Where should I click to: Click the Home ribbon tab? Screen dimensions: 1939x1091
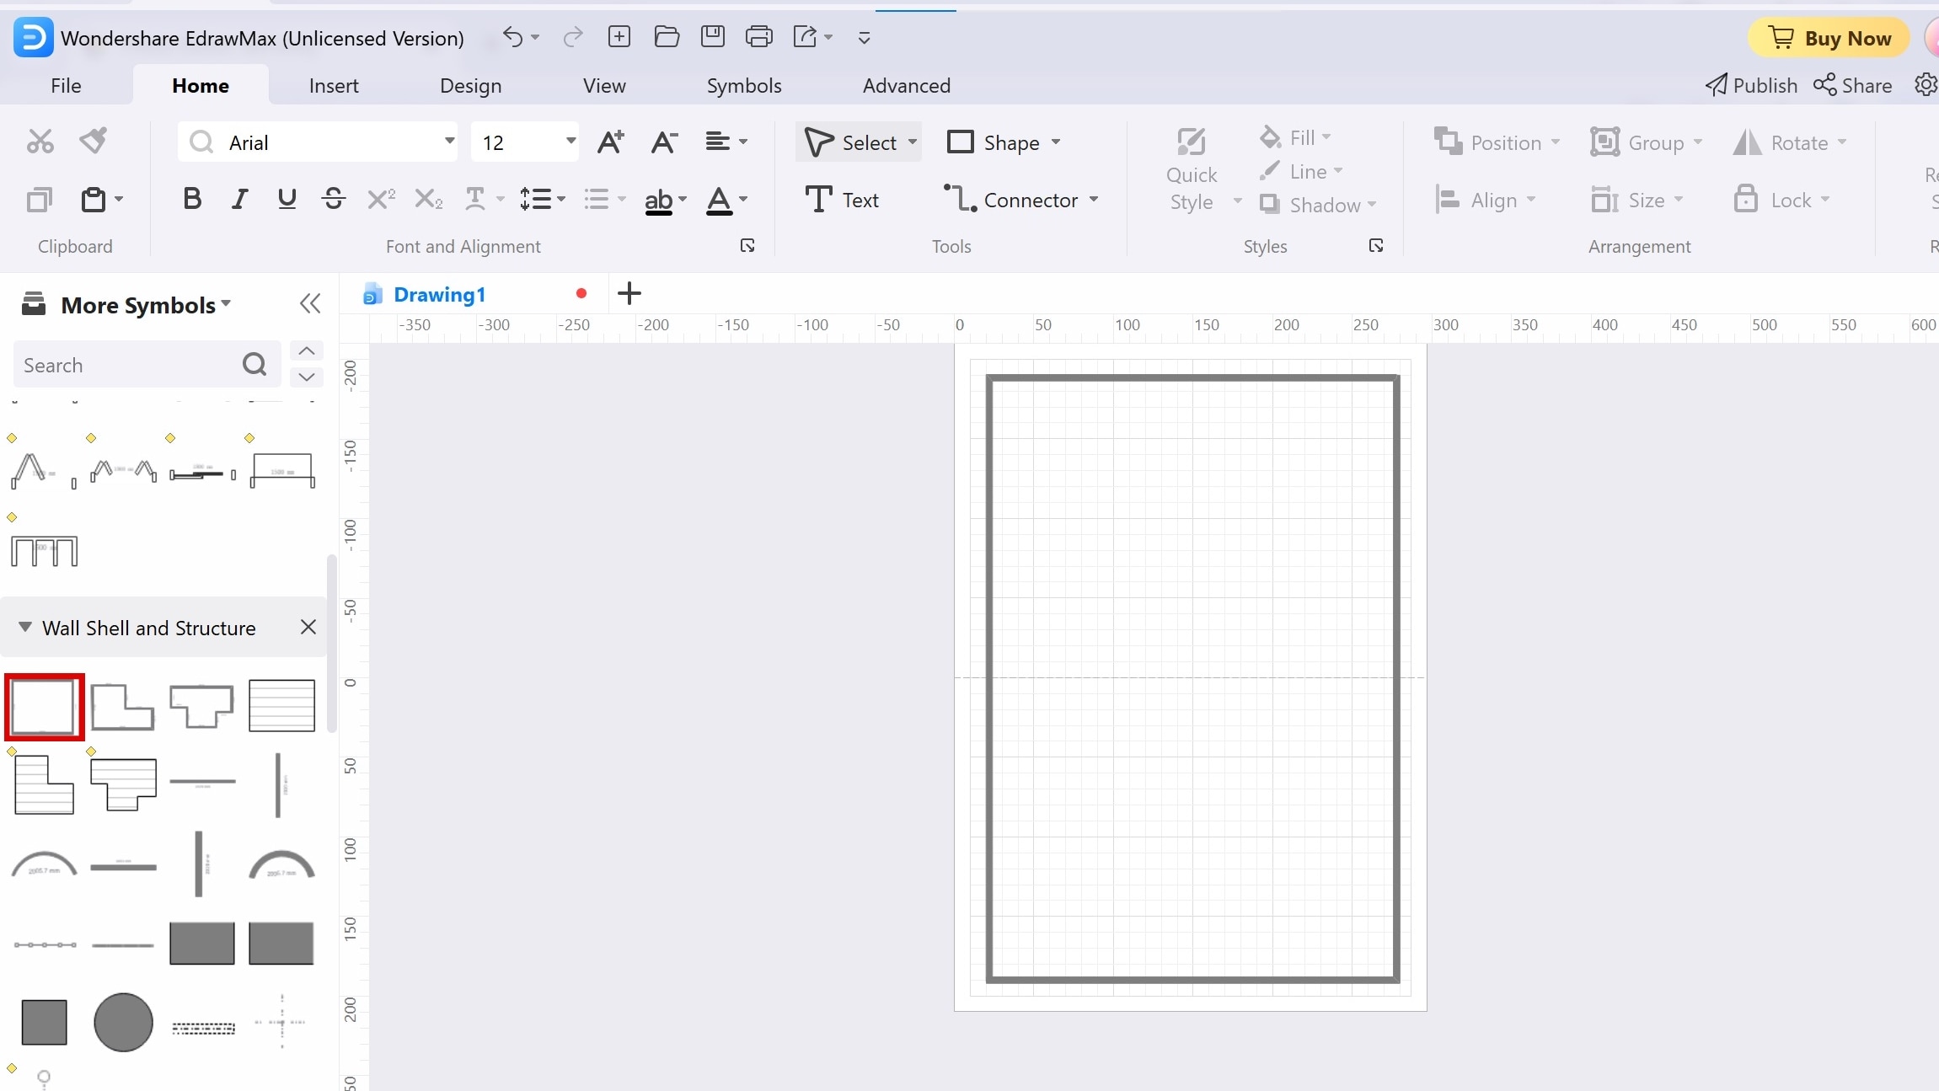click(x=200, y=85)
